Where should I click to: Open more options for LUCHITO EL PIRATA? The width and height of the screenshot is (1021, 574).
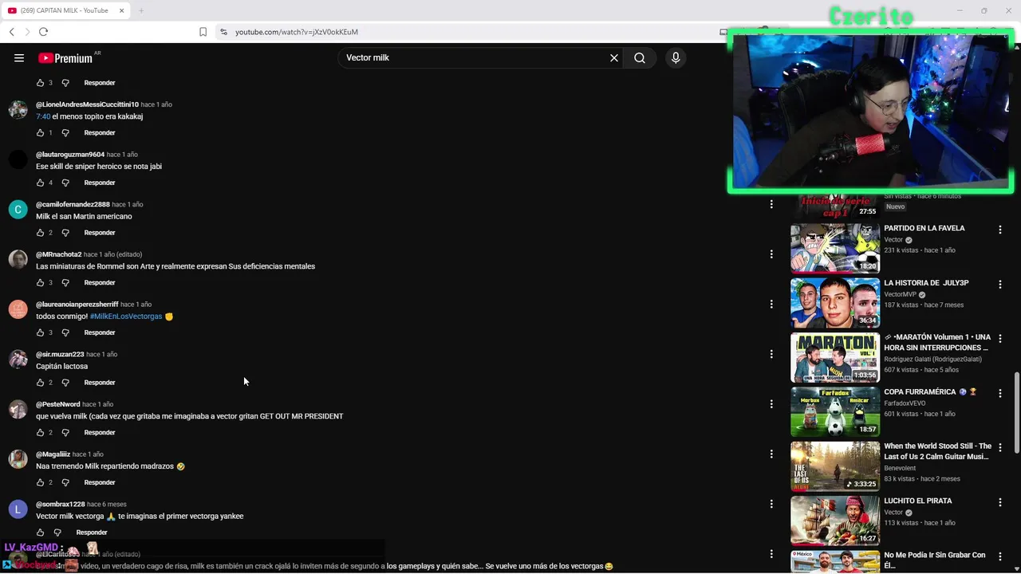[999, 502]
